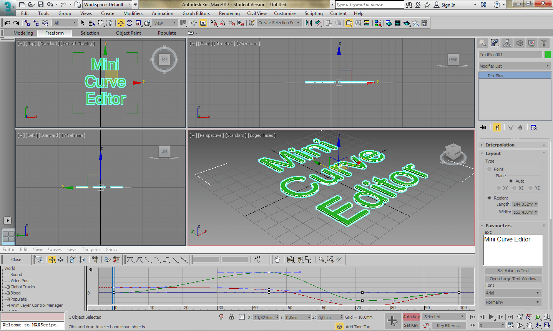This screenshot has height=331, width=553.
Task: Open the Create Selection Set dropdown
Action: (x=279, y=23)
